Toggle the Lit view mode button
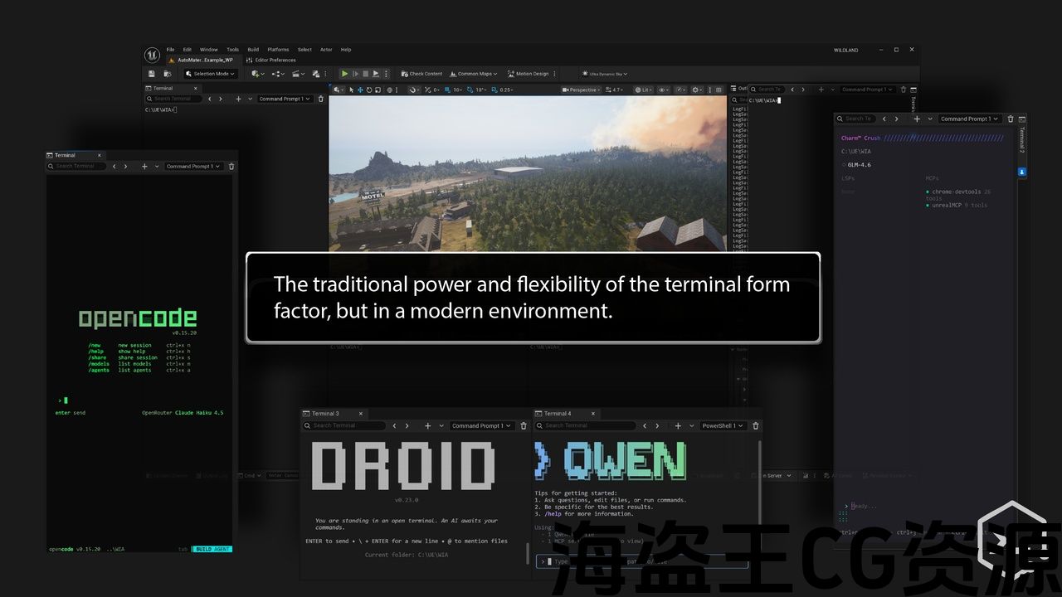Viewport: 1062px width, 597px height. (643, 90)
